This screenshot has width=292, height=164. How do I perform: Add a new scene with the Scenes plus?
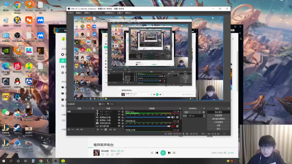tap(69, 129)
